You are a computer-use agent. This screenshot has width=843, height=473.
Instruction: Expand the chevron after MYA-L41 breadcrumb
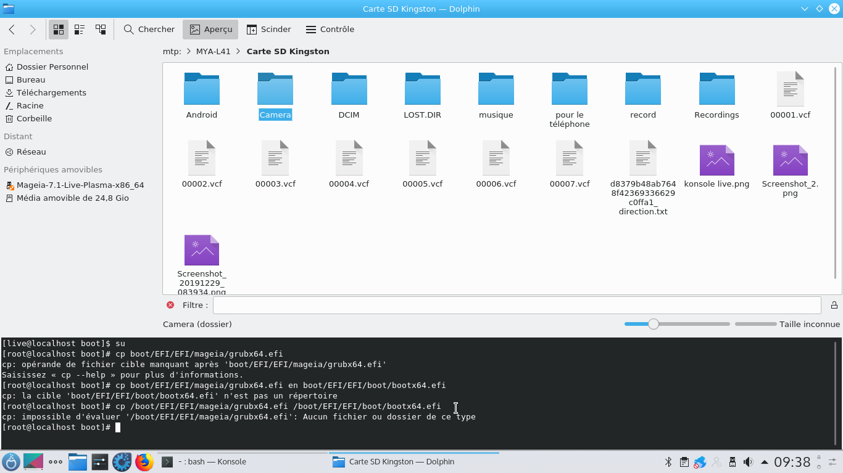[239, 52]
